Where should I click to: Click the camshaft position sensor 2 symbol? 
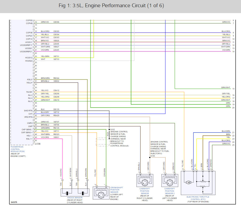(x=170, y=181)
